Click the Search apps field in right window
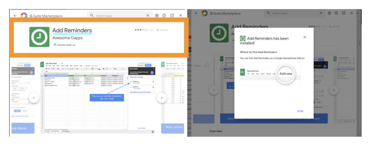Screen dimensions: 369x144 (295, 13)
